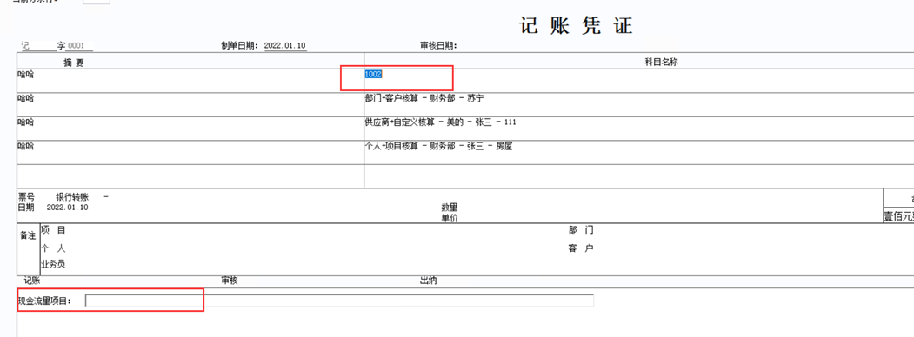Viewport: 914px width, 337px height.
Task: Click the 客户 field in 备注 area
Action: tap(581, 248)
